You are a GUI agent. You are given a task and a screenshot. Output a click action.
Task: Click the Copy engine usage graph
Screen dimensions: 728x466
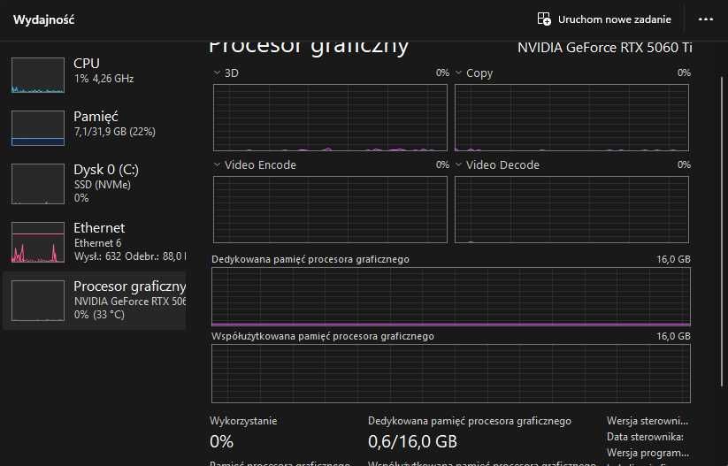pyautogui.click(x=571, y=118)
